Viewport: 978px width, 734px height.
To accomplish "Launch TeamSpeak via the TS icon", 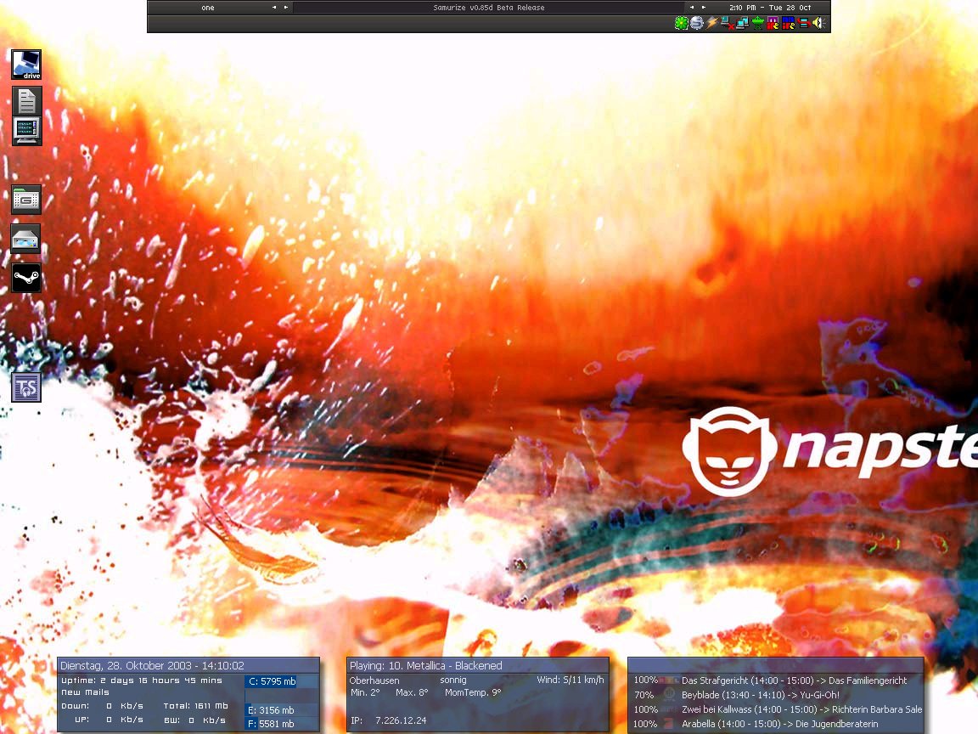I will pos(26,387).
